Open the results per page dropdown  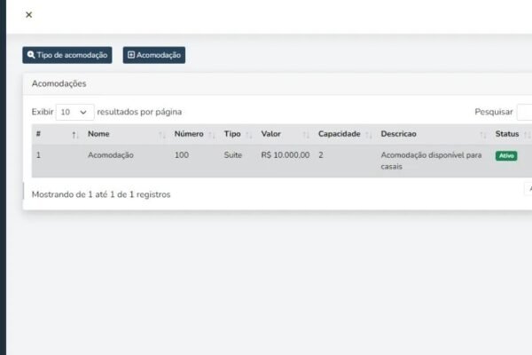coord(74,113)
